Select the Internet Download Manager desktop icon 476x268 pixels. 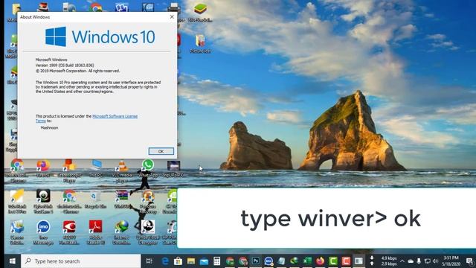click(122, 232)
